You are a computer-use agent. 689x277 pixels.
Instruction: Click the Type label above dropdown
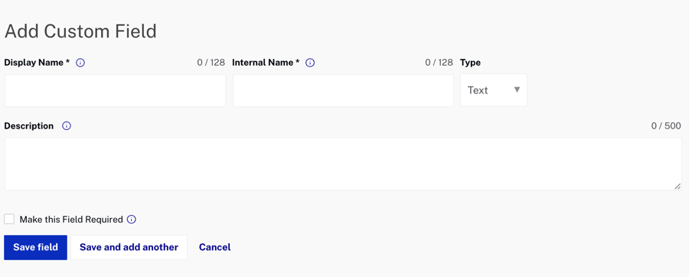click(x=470, y=63)
